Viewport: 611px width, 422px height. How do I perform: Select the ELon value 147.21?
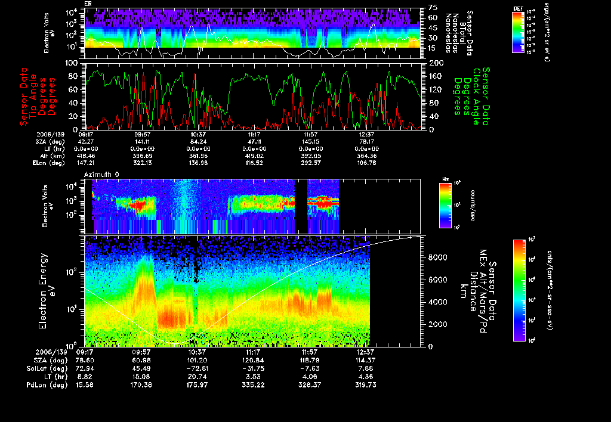pyautogui.click(x=86, y=163)
